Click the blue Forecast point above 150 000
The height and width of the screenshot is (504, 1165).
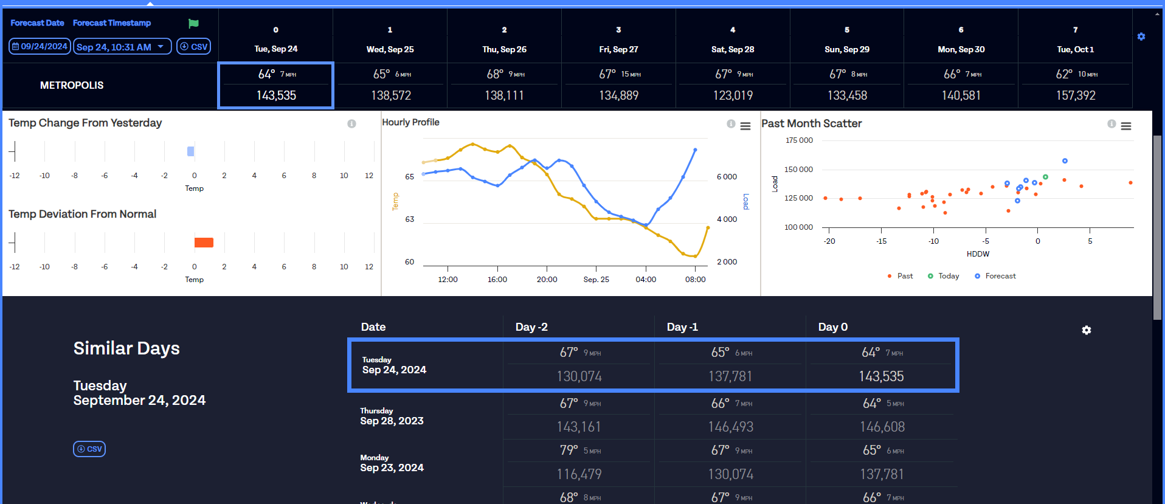[1065, 161]
